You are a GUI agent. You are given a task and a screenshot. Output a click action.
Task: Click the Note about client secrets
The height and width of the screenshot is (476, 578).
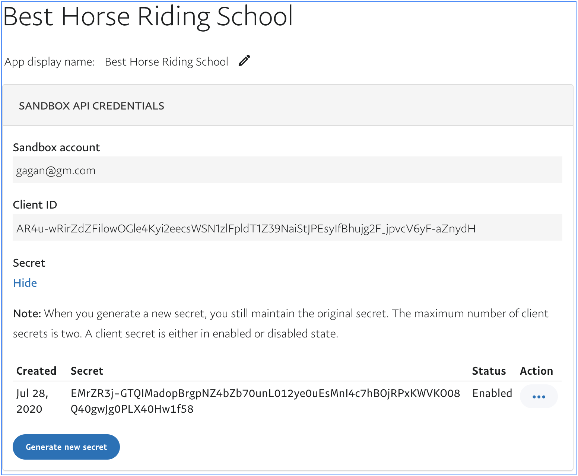(281, 323)
